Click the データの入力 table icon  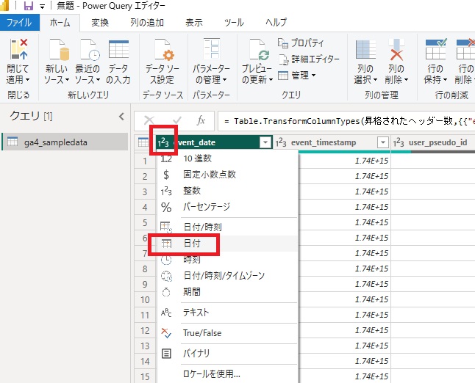[118, 49]
